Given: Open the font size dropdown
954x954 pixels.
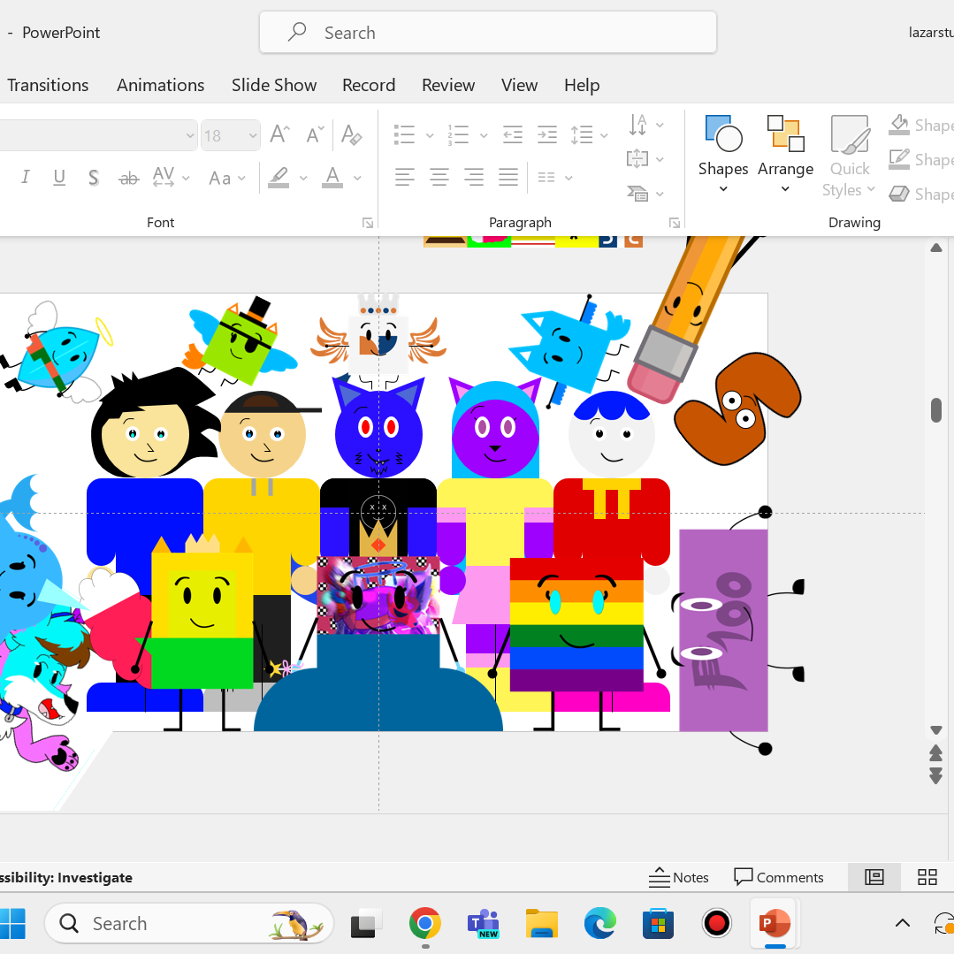Looking at the screenshot, I should [x=253, y=135].
